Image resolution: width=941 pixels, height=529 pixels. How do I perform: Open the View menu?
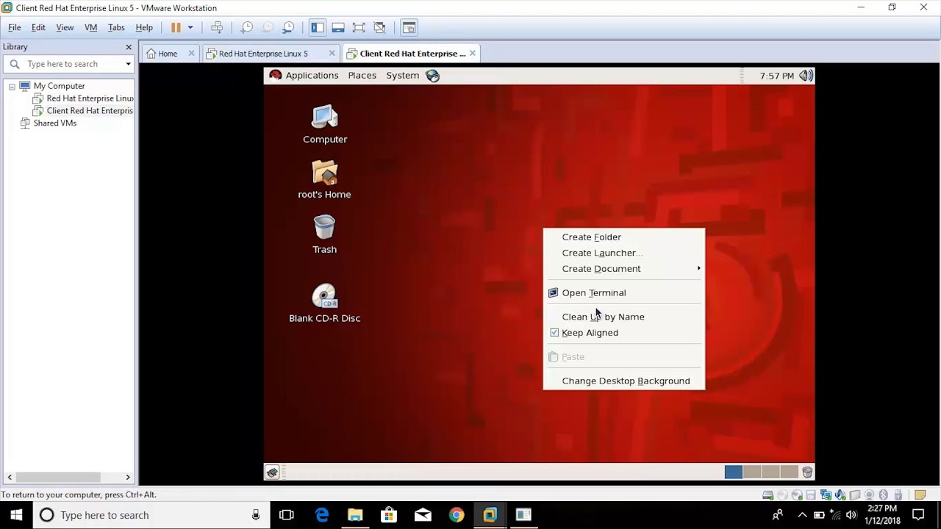65,28
